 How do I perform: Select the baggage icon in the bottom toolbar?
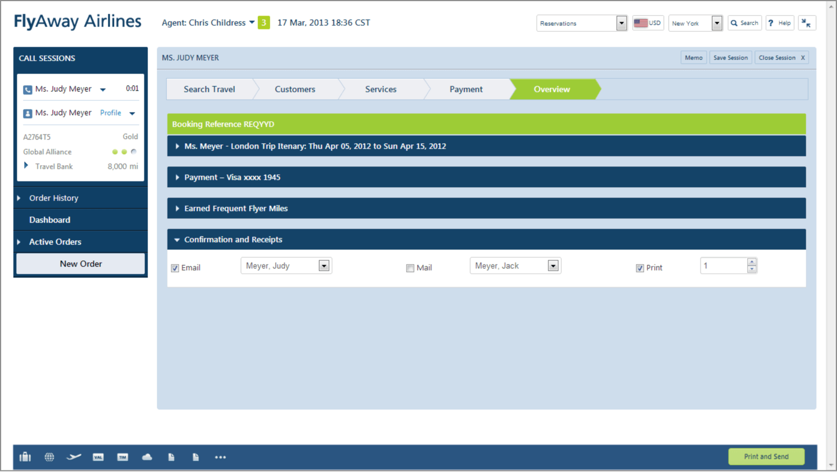[25, 457]
